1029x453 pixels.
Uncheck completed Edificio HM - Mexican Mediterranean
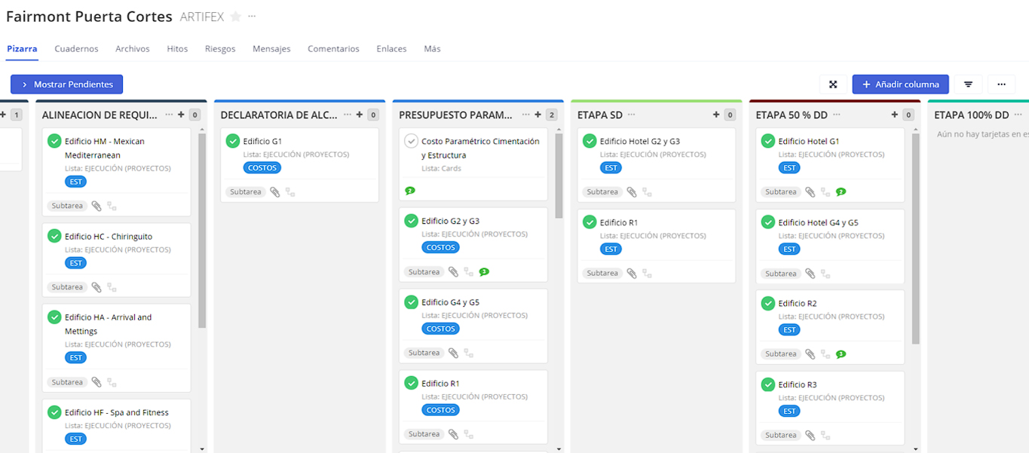54,141
